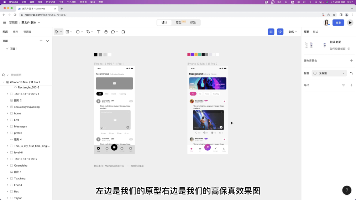Open the 资源库 library tab
Screen dimensions: 356x200
[x=27, y=32]
